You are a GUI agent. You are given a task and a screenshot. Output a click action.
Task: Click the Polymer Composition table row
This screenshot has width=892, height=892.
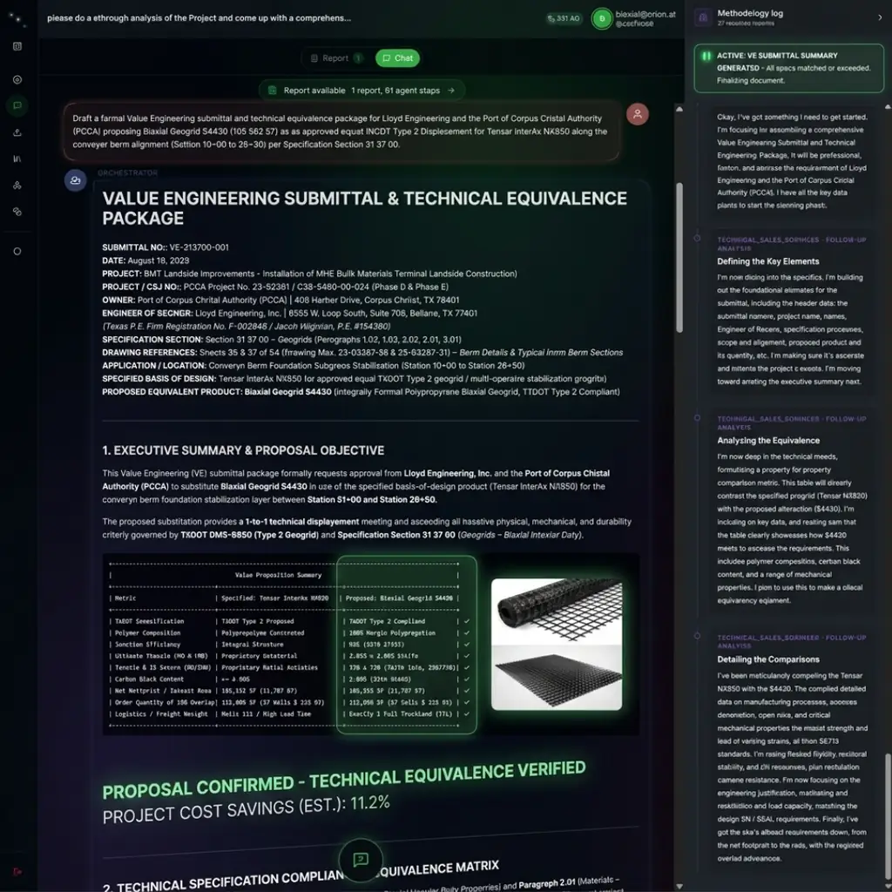pyautogui.click(x=290, y=633)
